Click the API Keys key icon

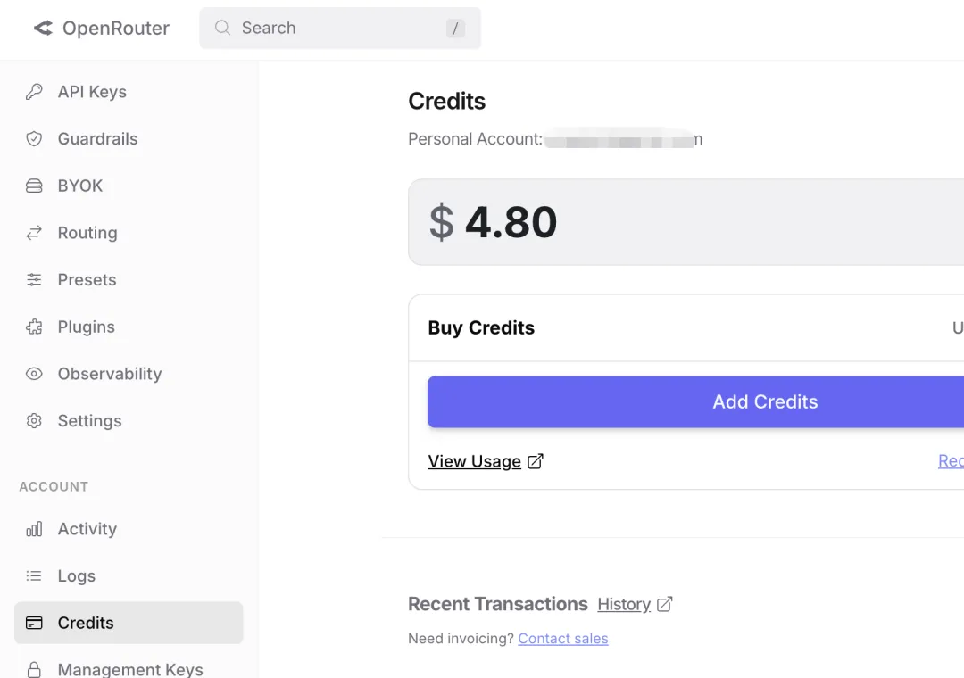[34, 92]
